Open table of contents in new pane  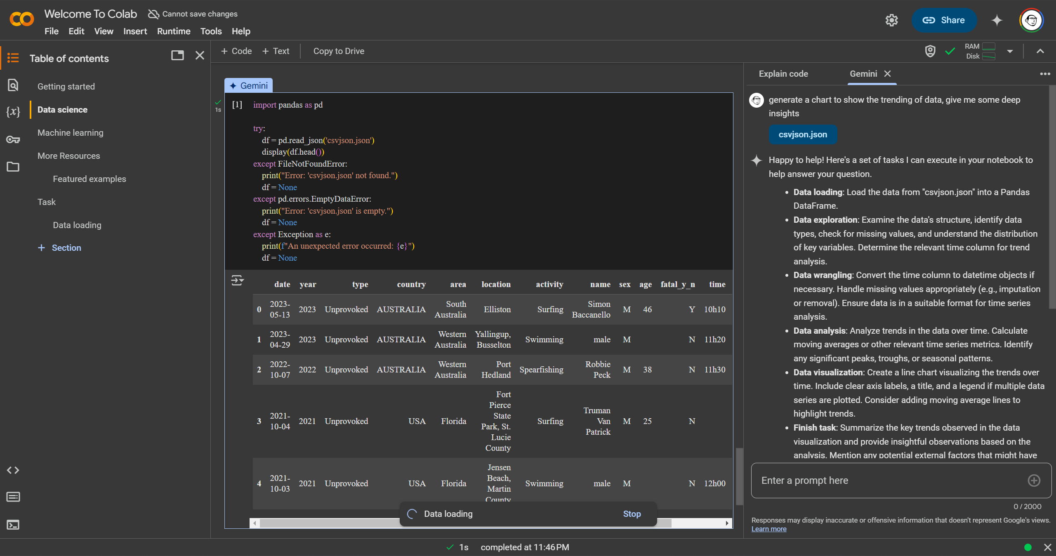click(177, 55)
